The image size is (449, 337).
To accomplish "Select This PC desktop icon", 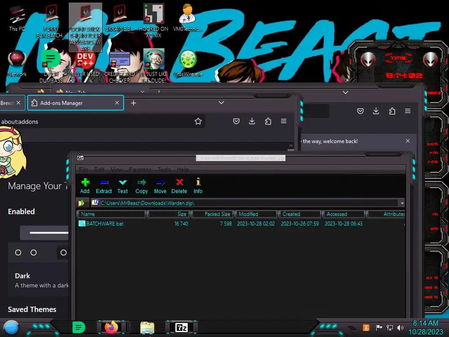I will pos(17,18).
